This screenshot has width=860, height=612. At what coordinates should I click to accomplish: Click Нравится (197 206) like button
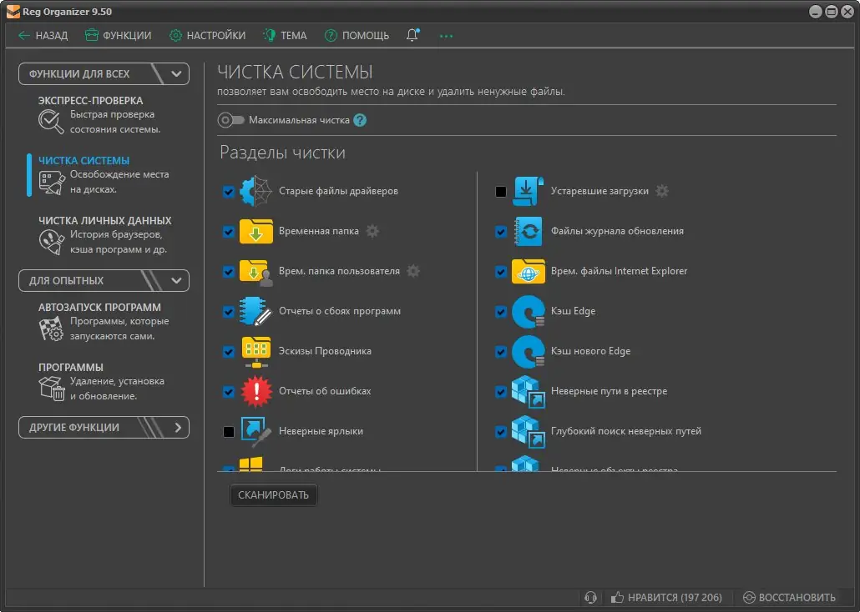tap(666, 597)
